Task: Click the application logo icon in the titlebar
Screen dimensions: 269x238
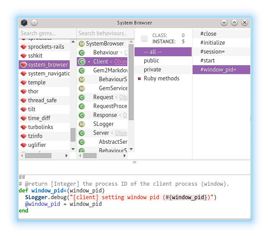Action: point(24,23)
